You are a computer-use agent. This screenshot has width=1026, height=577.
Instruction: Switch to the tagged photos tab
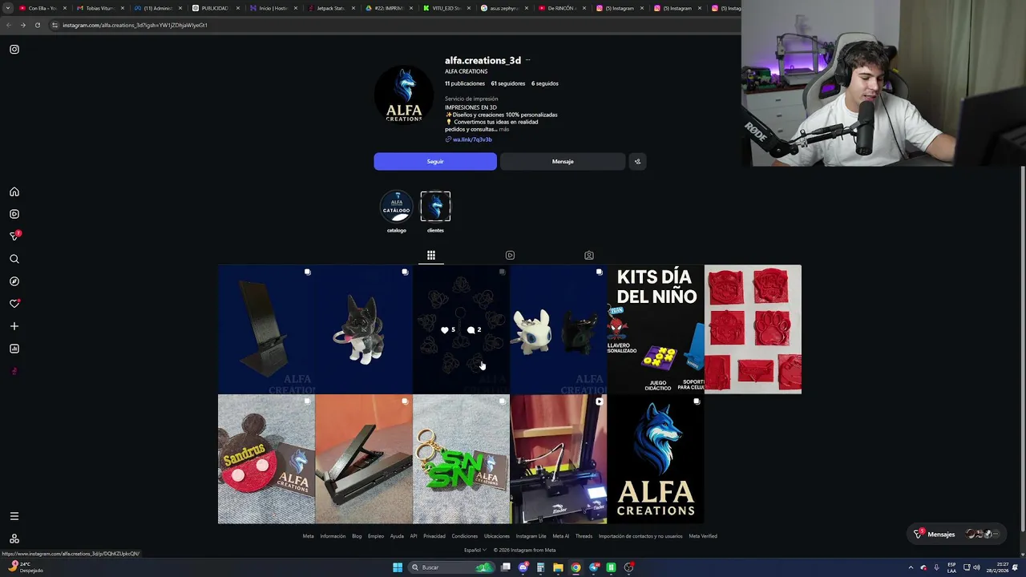(x=589, y=255)
